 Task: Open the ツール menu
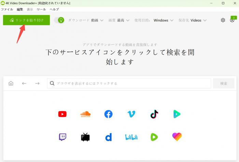41,9
